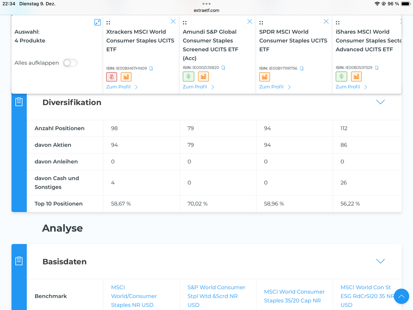The width and height of the screenshot is (413, 310).
Task: Copy the Xtrackers ISIN IE00BM67HN09
Action: 151,68
